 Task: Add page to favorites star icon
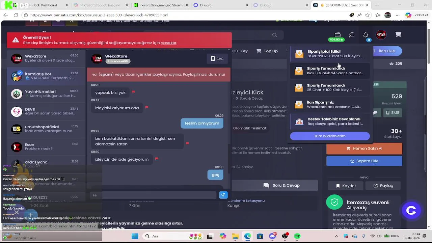pyautogui.click(x=367, y=15)
